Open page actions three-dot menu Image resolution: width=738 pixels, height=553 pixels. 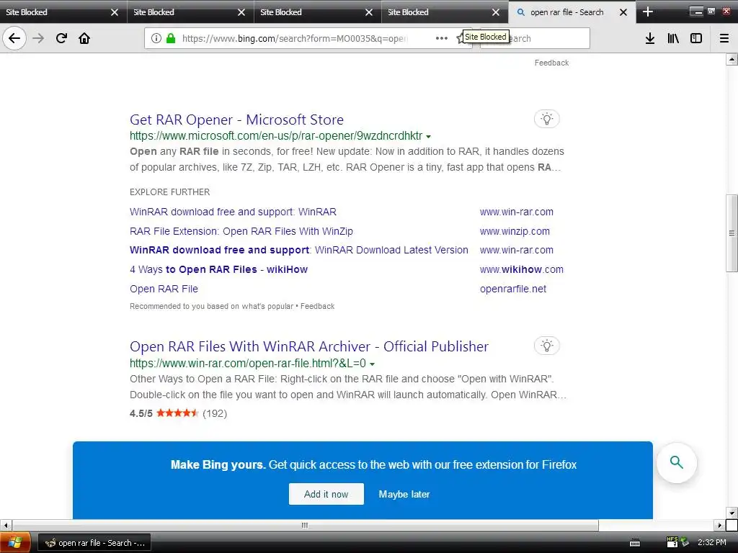coord(442,38)
